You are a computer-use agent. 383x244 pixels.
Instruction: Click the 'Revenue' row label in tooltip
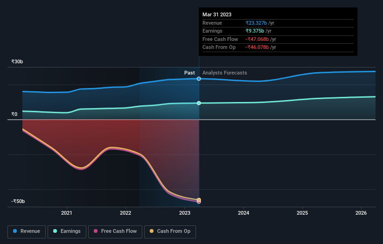click(x=212, y=23)
